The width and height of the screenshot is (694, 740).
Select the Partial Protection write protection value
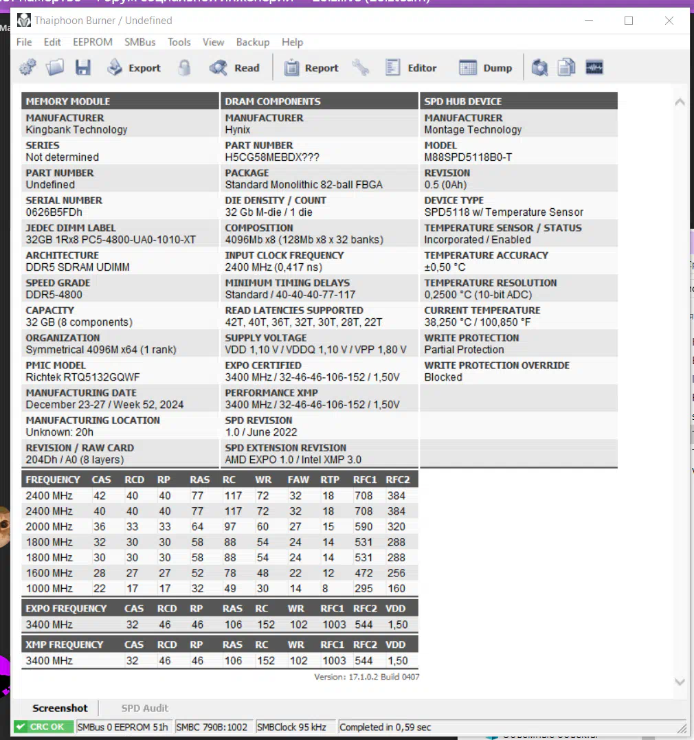(464, 350)
